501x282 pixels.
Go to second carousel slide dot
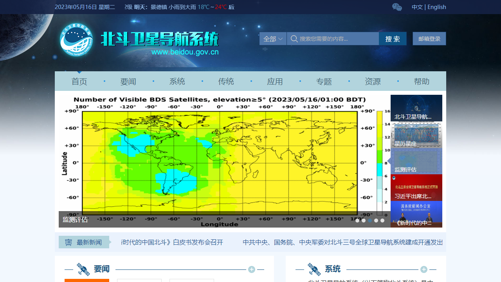[x=364, y=221]
